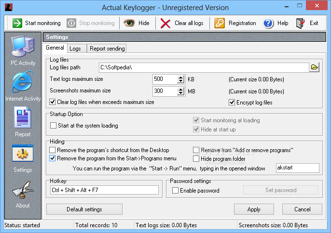Open Internet Activity in the sidebar

(x=23, y=86)
